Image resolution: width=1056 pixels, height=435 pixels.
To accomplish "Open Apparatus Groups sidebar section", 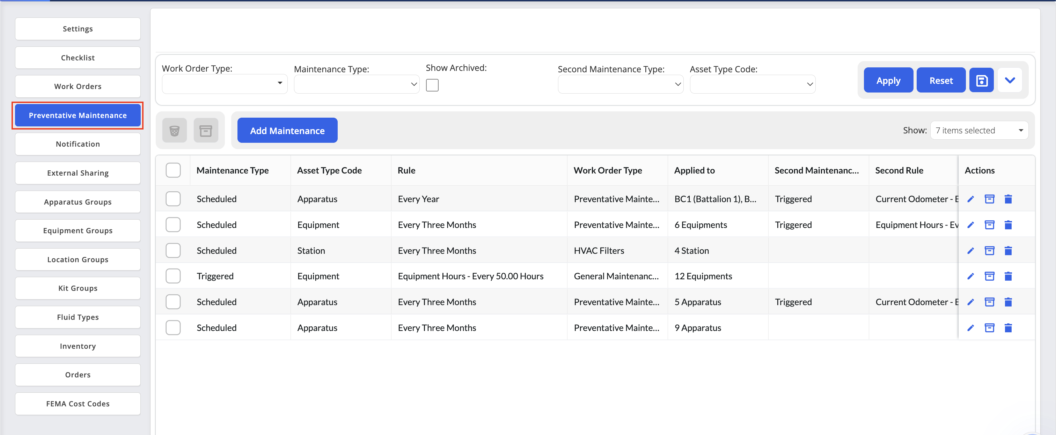I will (x=78, y=202).
